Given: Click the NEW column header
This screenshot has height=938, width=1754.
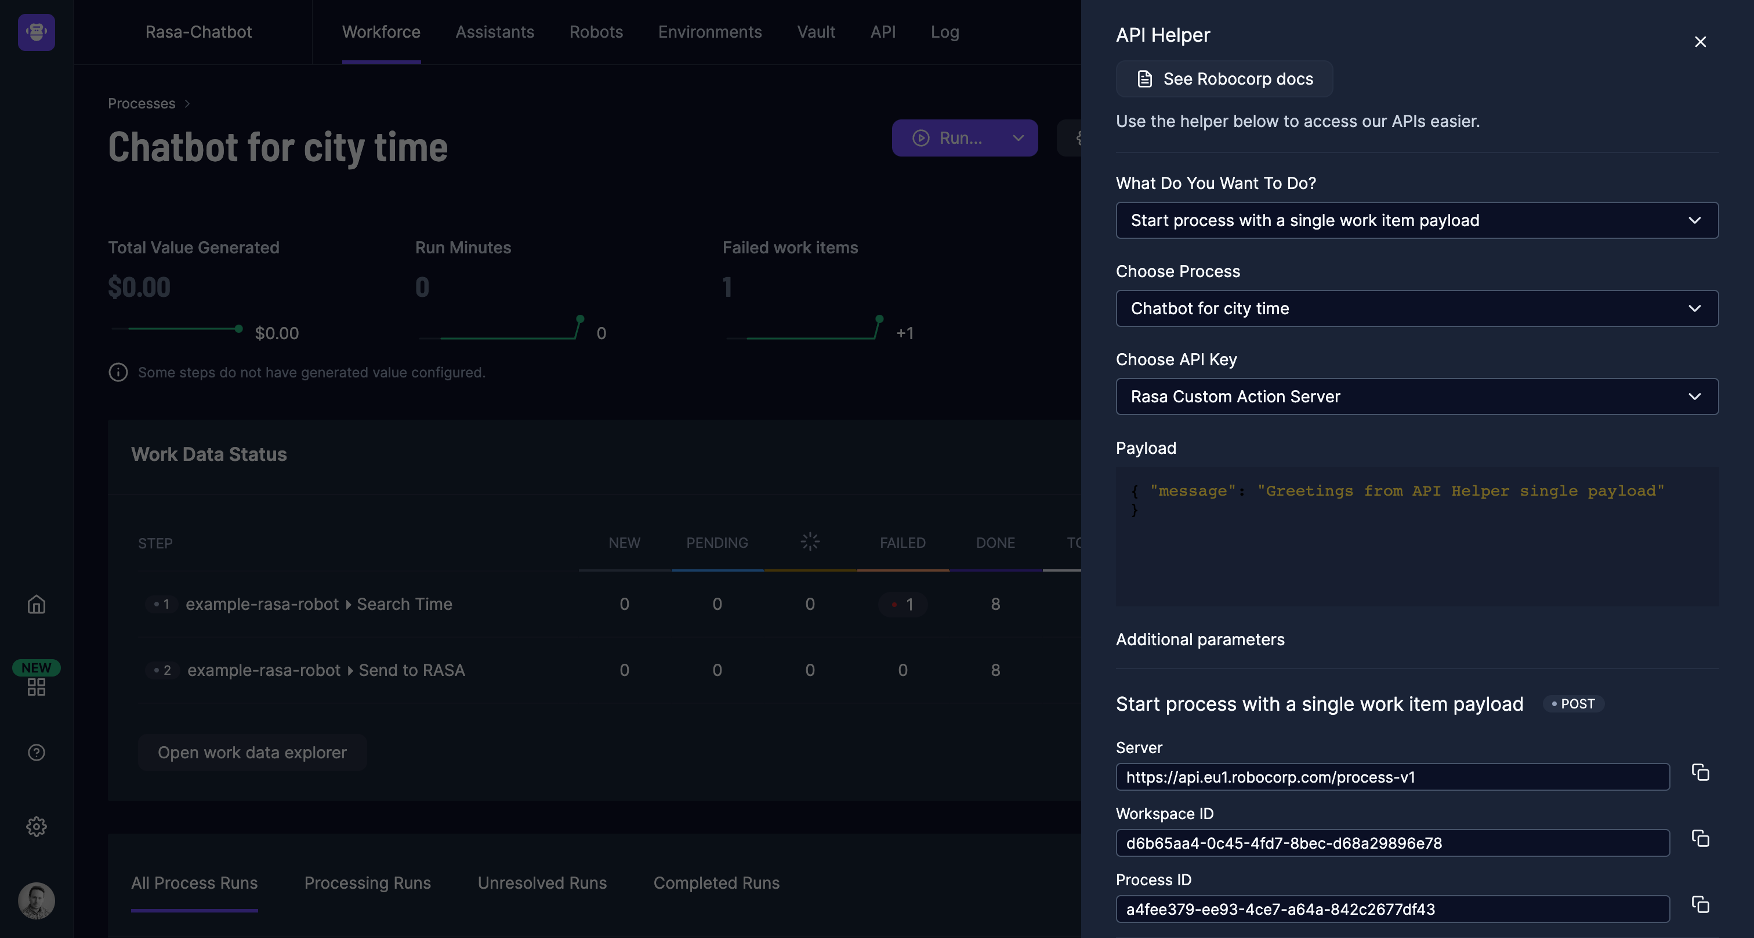Looking at the screenshot, I should coord(624,543).
